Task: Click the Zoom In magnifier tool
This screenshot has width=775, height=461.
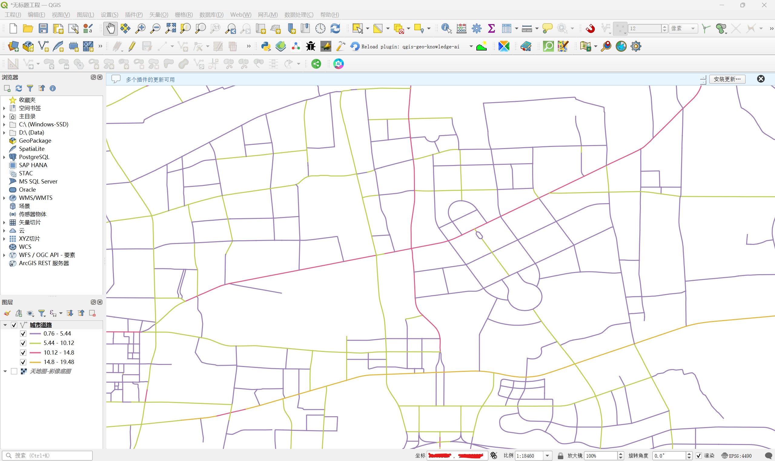Action: (x=140, y=29)
